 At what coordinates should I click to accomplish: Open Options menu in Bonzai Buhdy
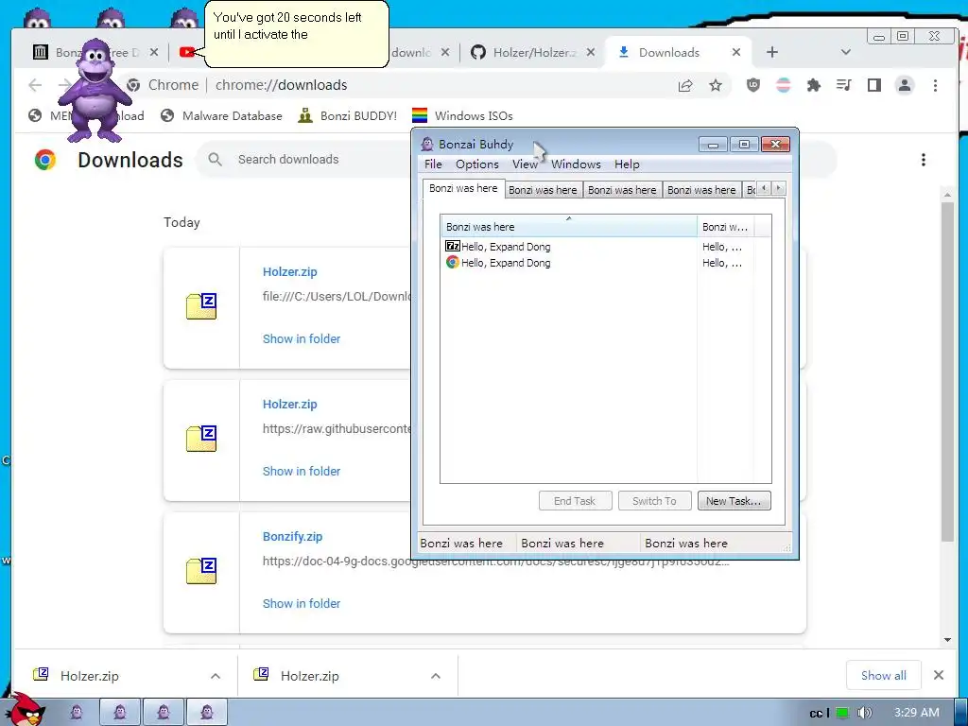(476, 164)
